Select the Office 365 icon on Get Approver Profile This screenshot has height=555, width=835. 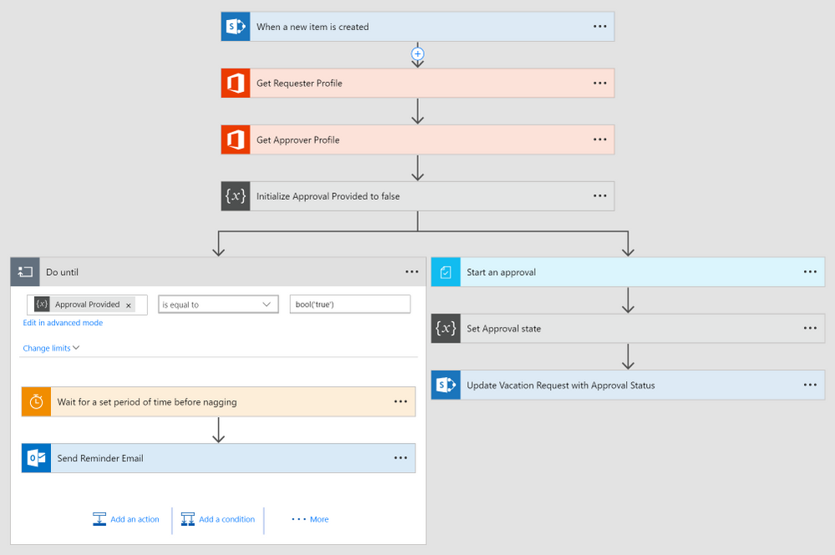click(x=234, y=139)
